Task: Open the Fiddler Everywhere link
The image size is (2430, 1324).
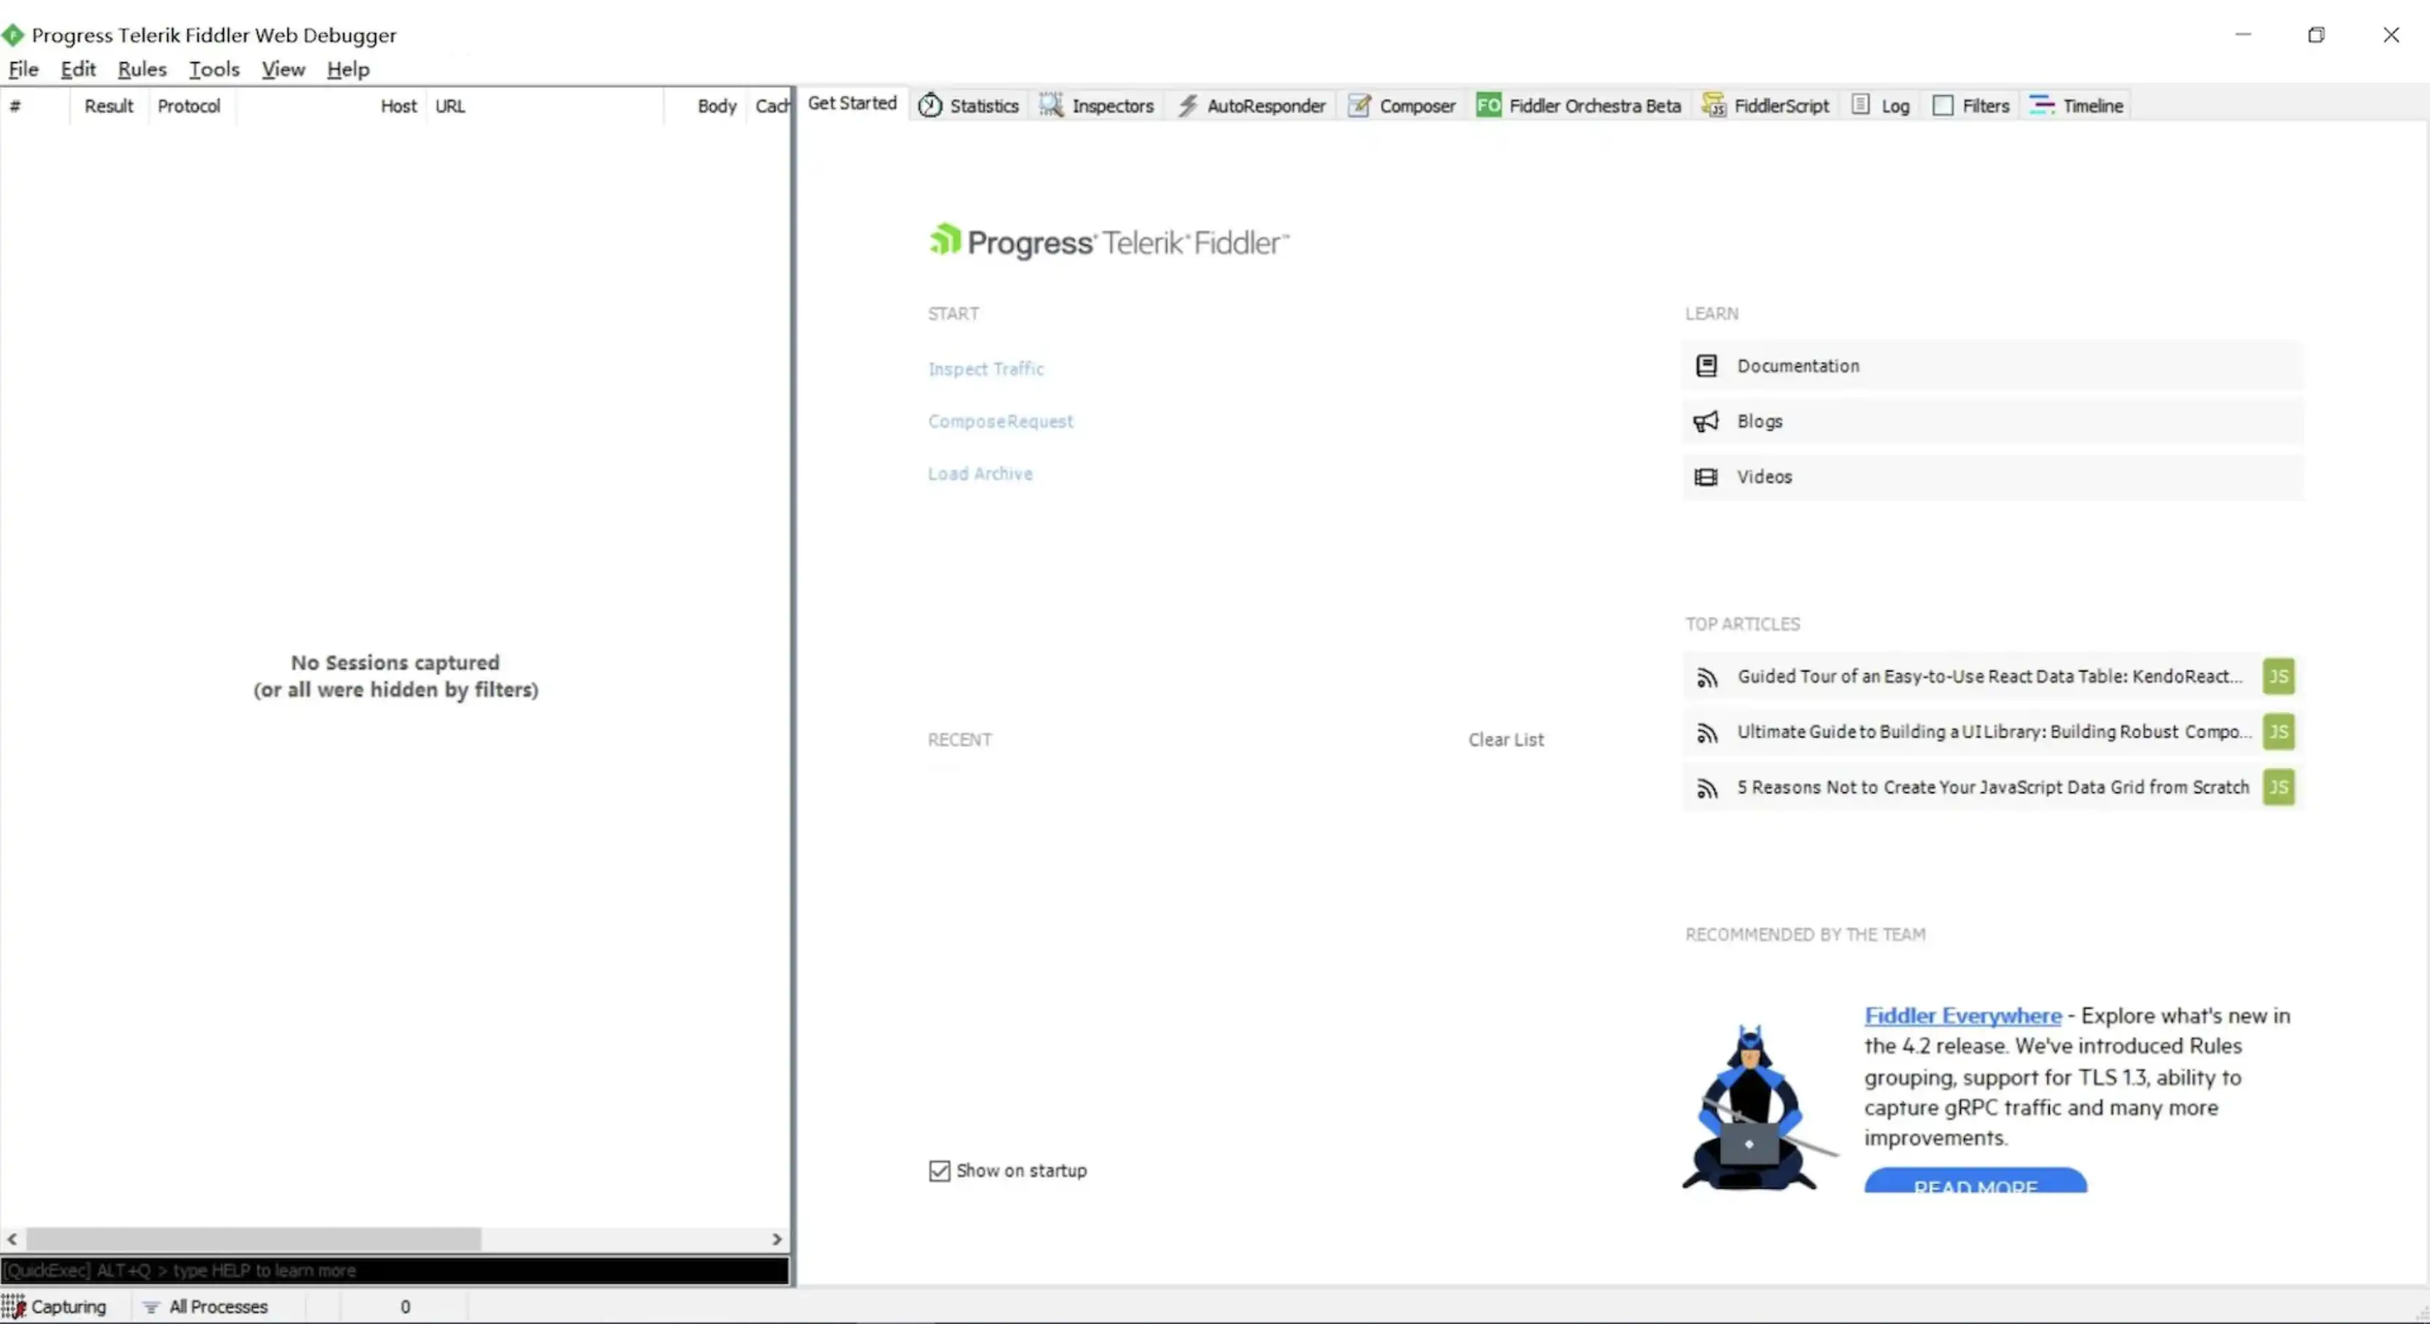Action: pos(1962,1015)
